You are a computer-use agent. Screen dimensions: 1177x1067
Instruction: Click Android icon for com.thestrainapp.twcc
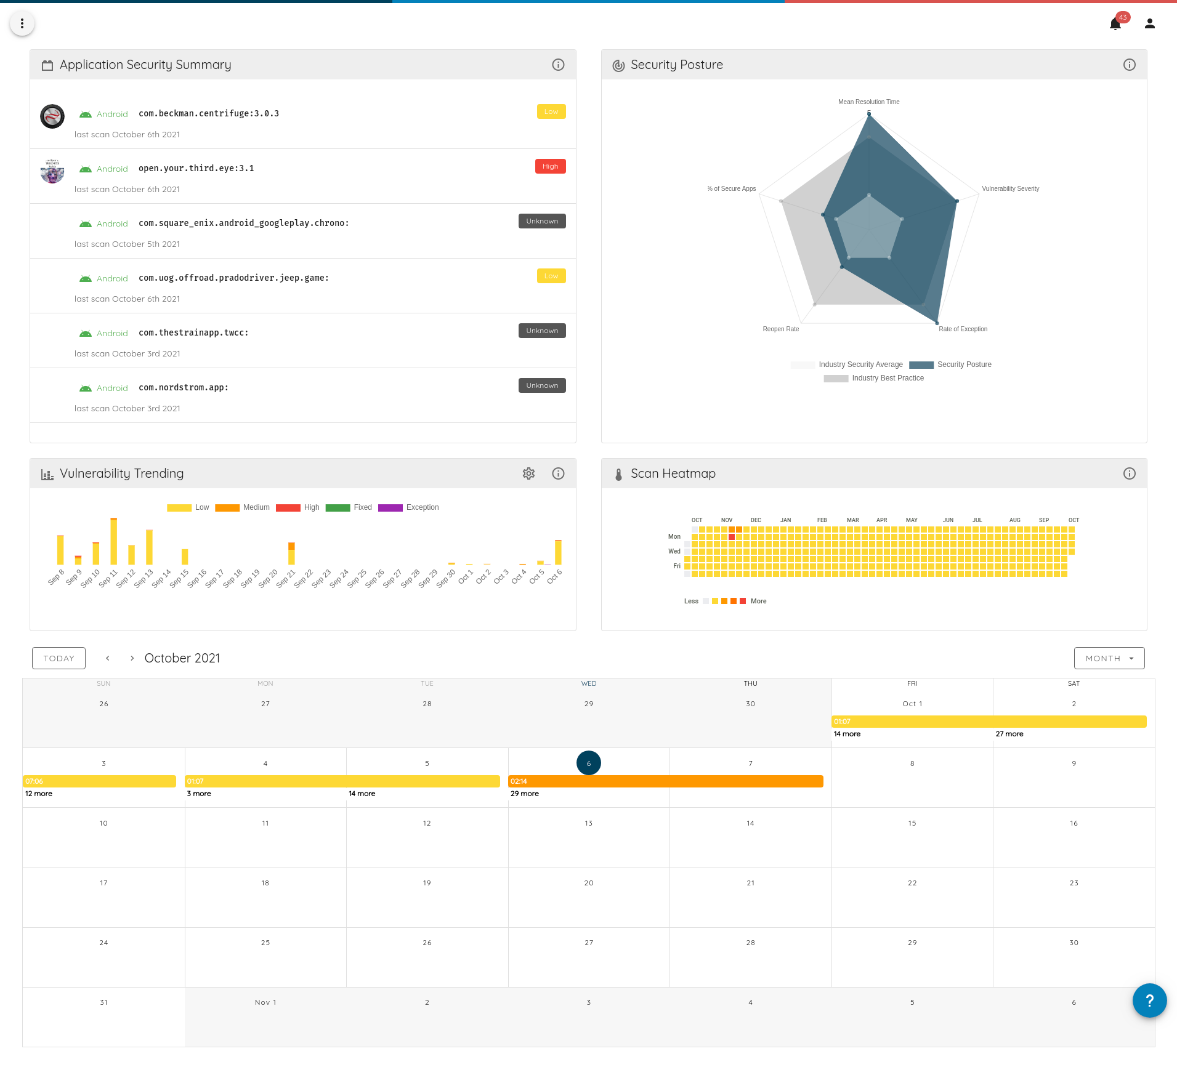pyautogui.click(x=86, y=334)
